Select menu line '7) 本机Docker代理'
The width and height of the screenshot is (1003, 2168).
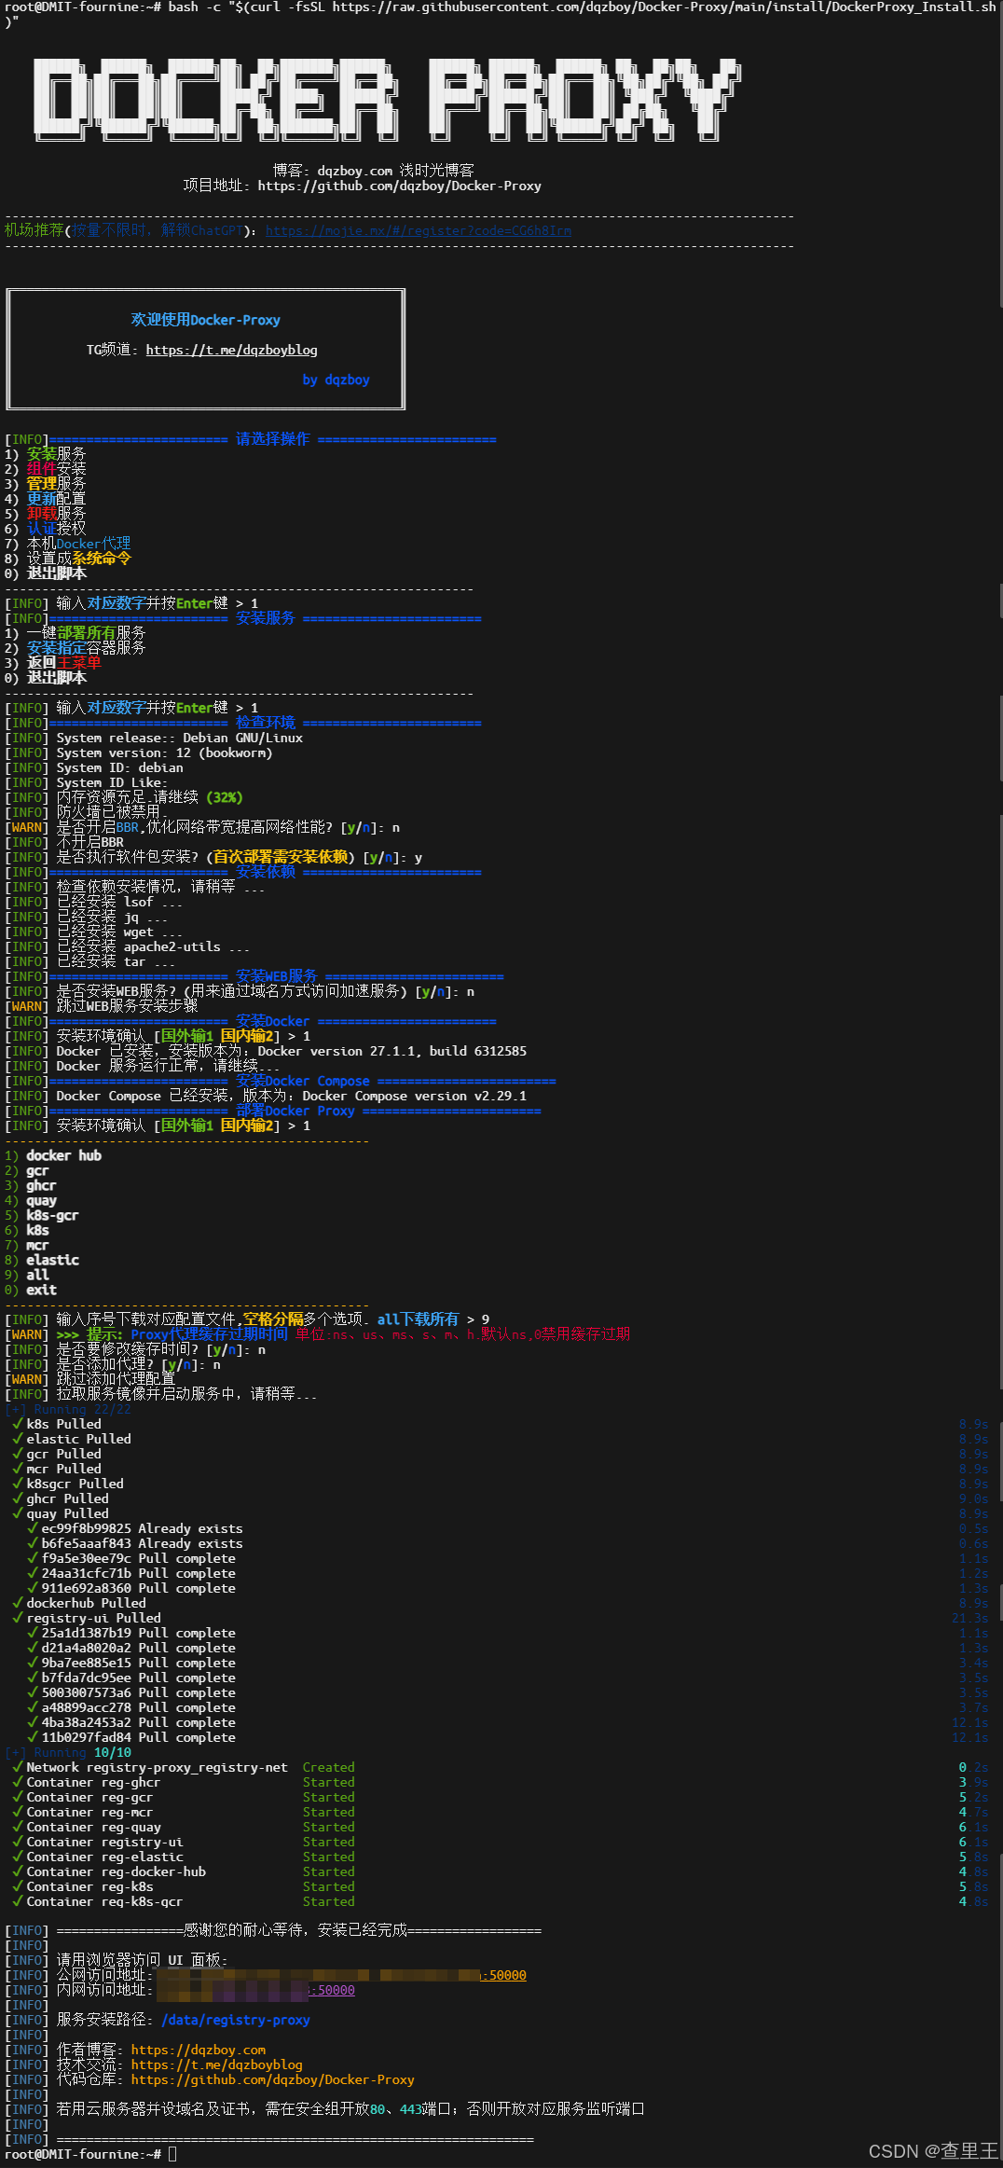click(67, 544)
